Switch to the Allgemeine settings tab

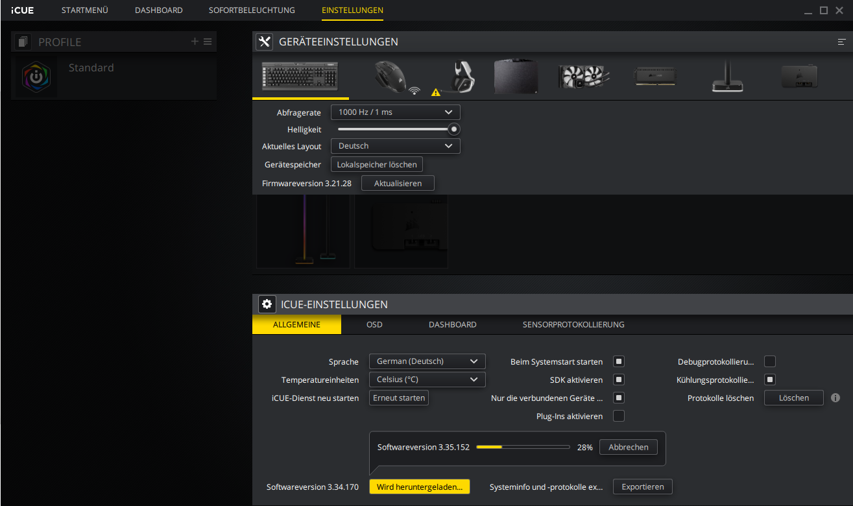[296, 324]
